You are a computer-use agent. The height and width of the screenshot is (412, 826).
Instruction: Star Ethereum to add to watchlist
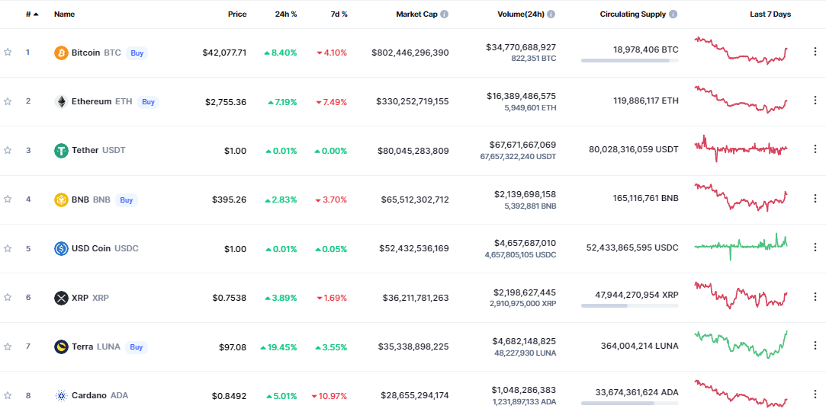(x=8, y=101)
